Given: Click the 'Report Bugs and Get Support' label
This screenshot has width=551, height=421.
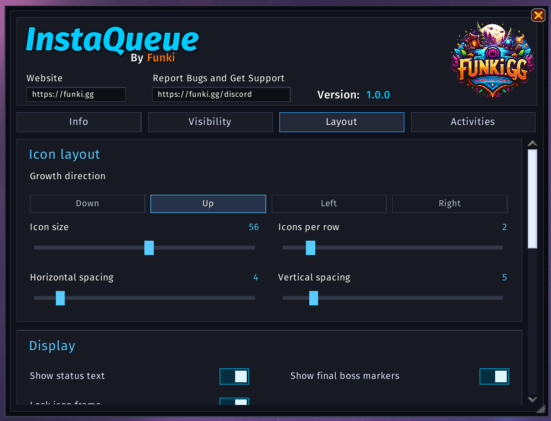Looking at the screenshot, I should tap(219, 79).
